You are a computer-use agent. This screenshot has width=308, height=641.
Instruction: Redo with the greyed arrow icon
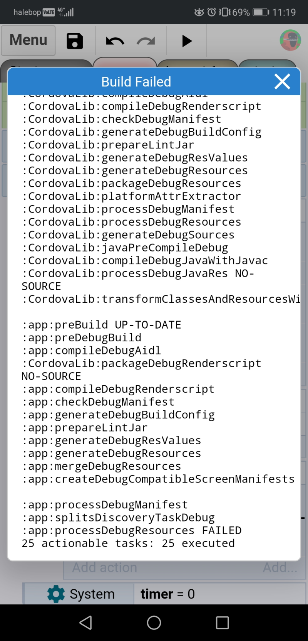coord(146,41)
